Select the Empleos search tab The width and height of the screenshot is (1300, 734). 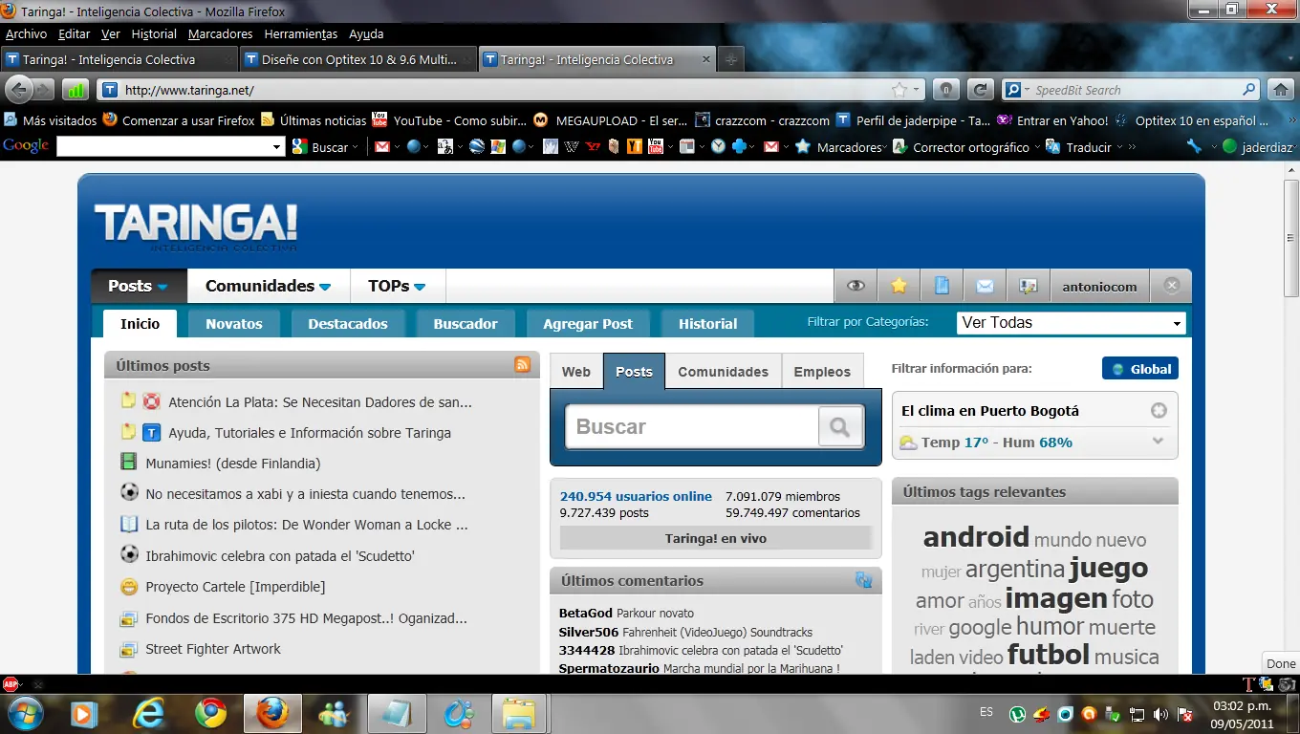coord(822,372)
